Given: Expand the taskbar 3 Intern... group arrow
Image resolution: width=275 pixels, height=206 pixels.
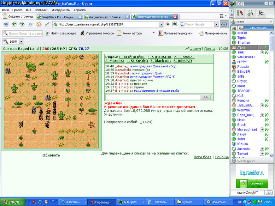Looking at the screenshot, I should (x=86, y=202).
